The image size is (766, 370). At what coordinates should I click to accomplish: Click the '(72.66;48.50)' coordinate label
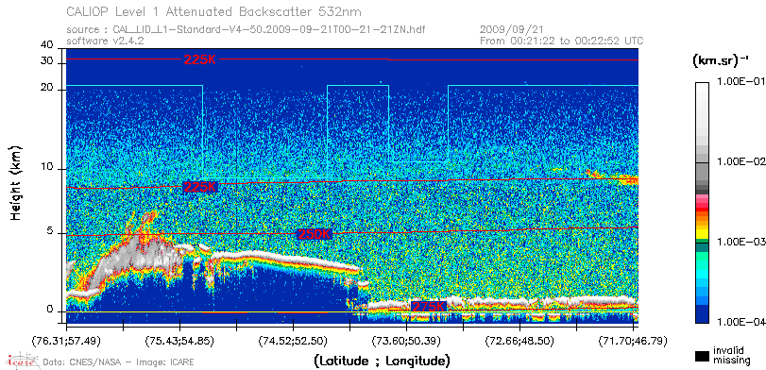519,340
